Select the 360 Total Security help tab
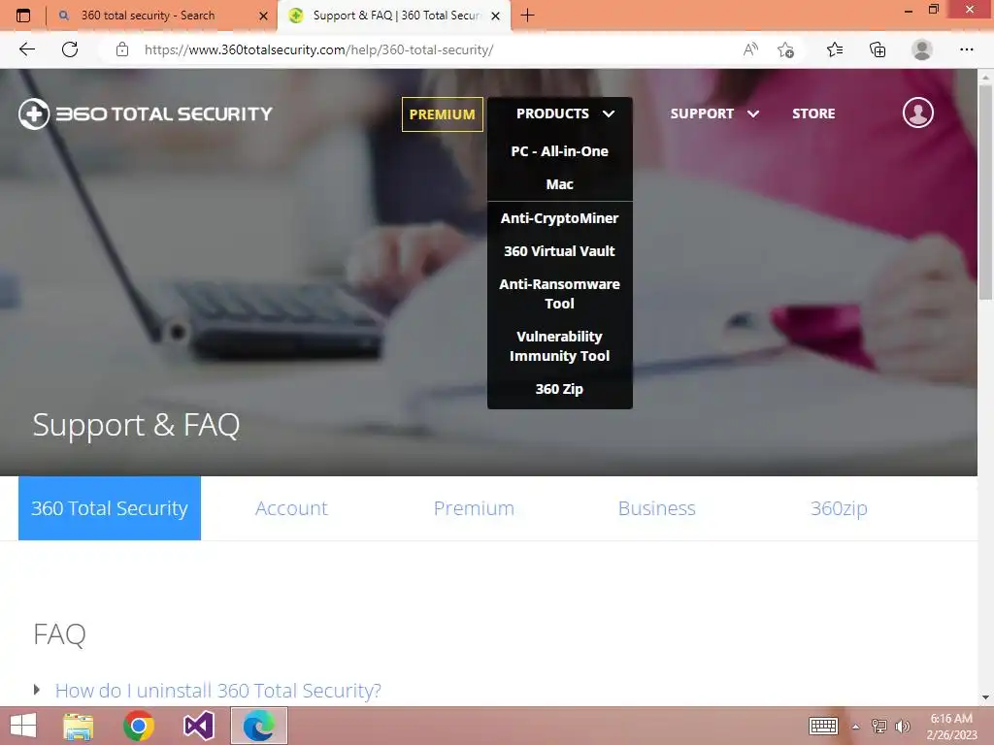This screenshot has height=745, width=994. (110, 508)
